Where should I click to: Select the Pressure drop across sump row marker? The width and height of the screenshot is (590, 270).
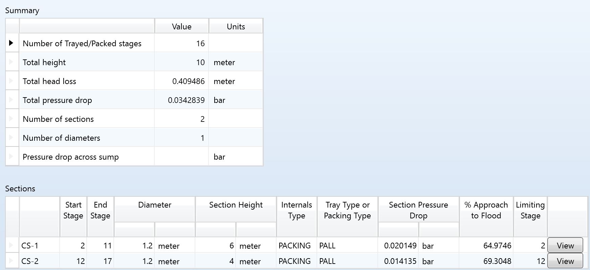[x=12, y=157]
